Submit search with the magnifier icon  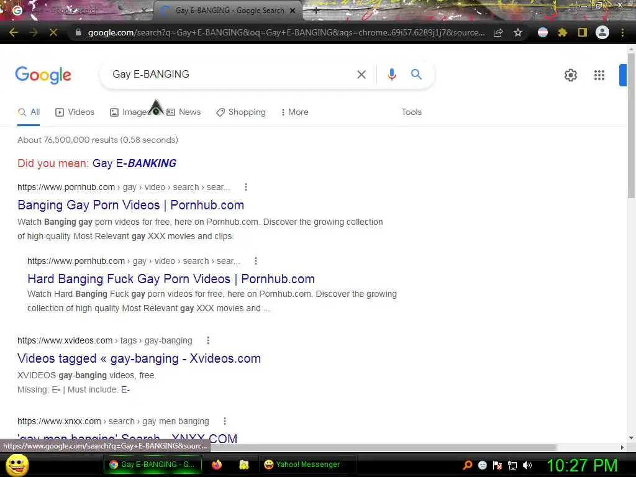(x=416, y=75)
